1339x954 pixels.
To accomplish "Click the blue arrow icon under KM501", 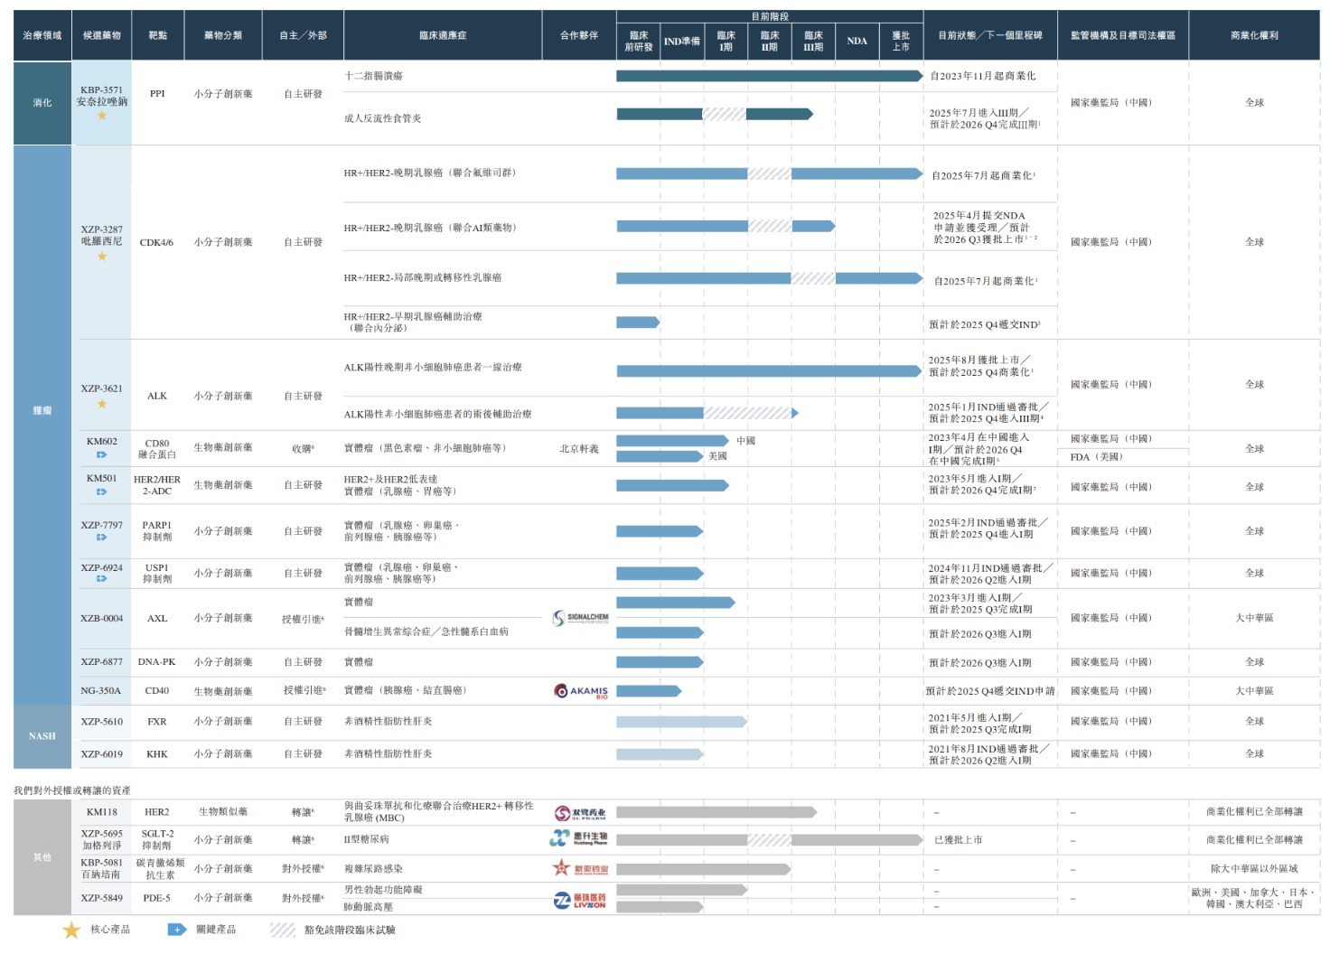I will point(102,491).
